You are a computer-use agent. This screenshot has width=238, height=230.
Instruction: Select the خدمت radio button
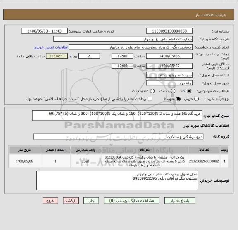point(173,91)
